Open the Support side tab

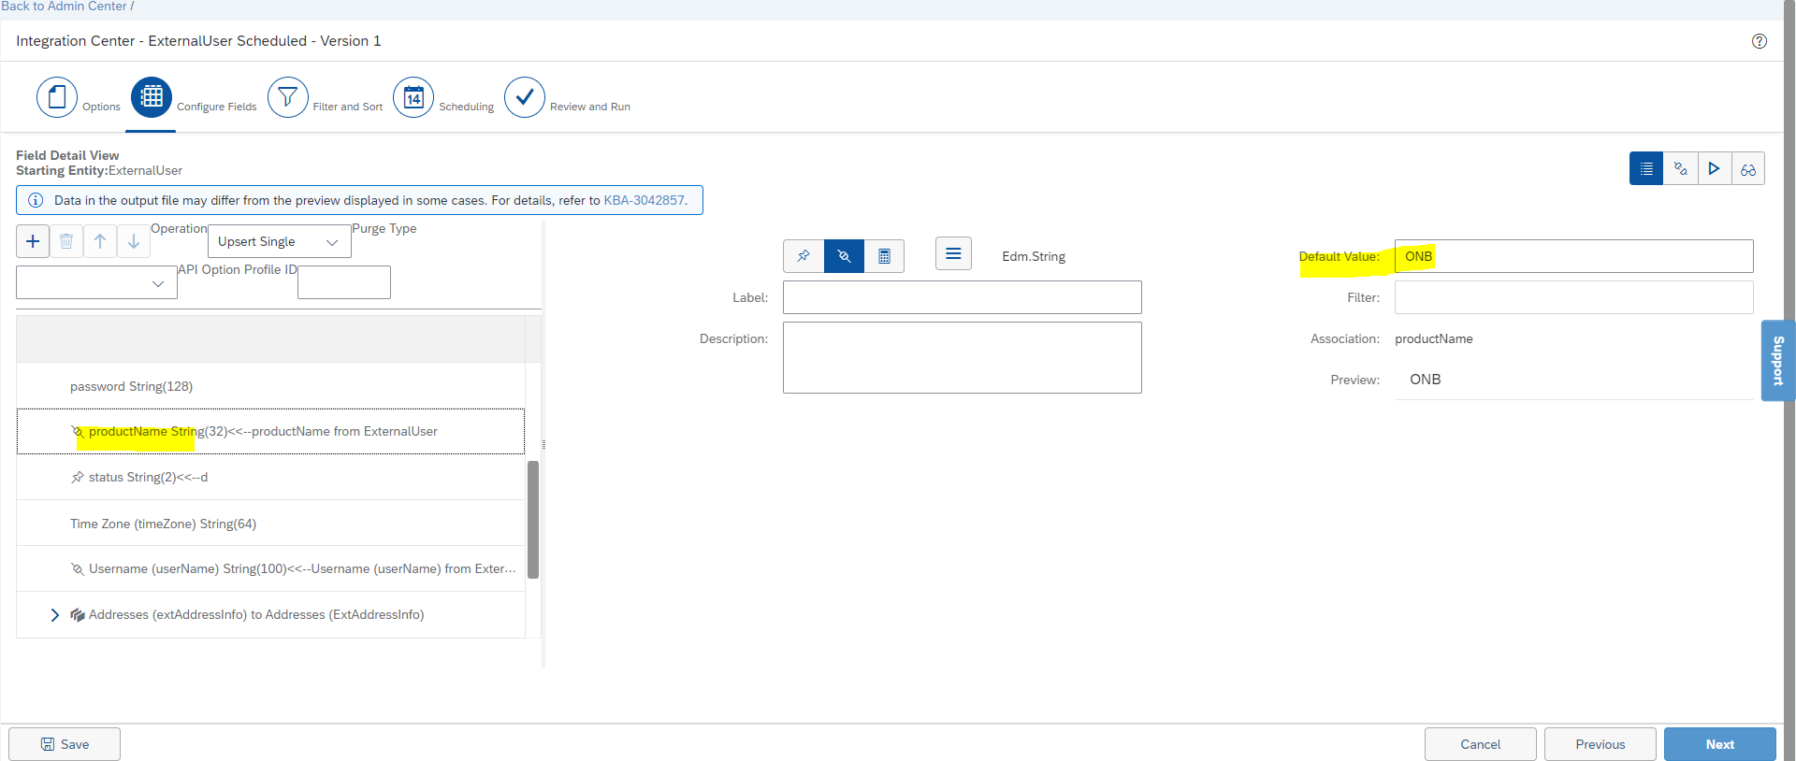pyautogui.click(x=1777, y=361)
